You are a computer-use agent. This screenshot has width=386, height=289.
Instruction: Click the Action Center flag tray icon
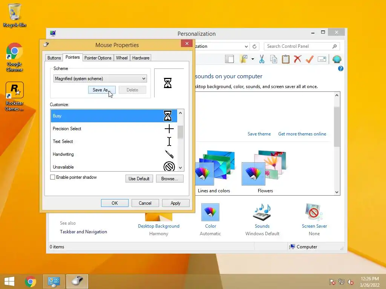tap(332, 282)
